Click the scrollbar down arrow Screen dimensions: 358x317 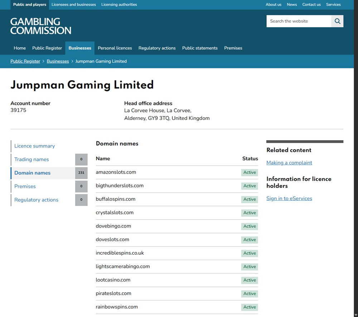coord(356,315)
